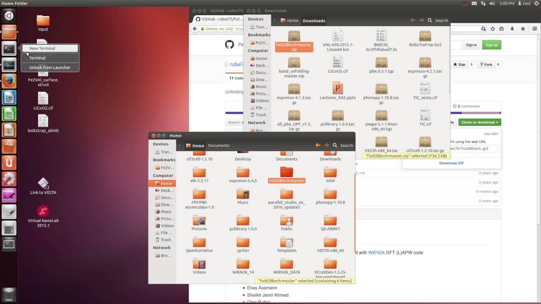Select boltztrap_abinit file on the desktop

(x=43, y=124)
